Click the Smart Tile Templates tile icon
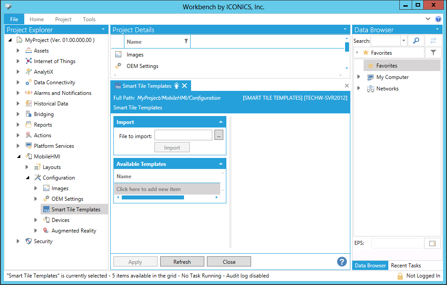The height and width of the screenshot is (285, 447). click(46, 210)
